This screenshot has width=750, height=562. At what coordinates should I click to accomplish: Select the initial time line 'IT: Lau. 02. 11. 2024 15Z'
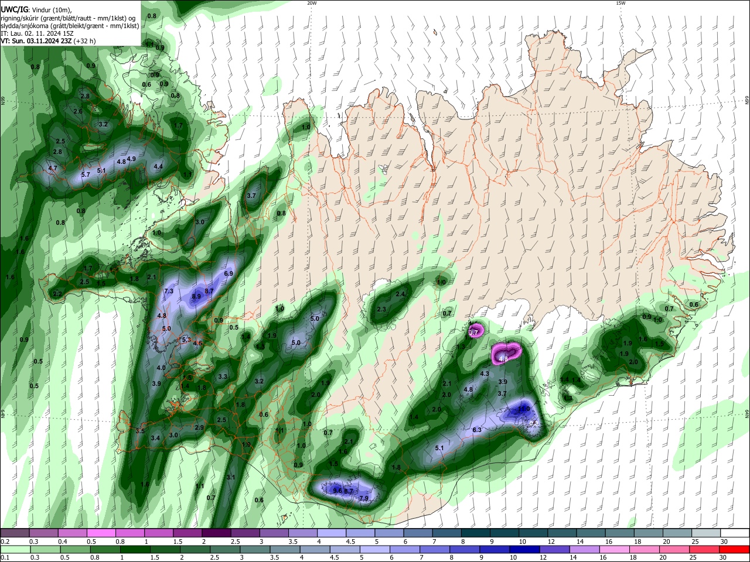coord(37,33)
